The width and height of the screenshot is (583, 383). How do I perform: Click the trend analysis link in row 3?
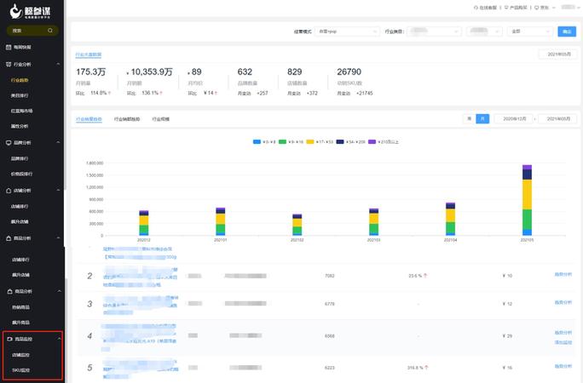[x=563, y=302]
